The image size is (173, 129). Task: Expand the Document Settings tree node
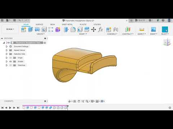6,47
